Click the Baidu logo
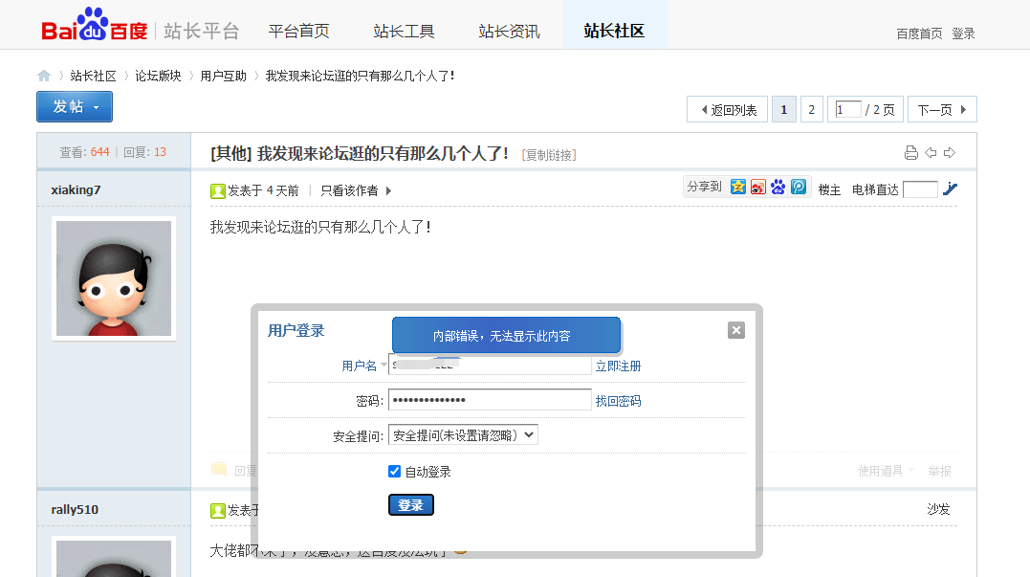1030x577 pixels. point(95,25)
